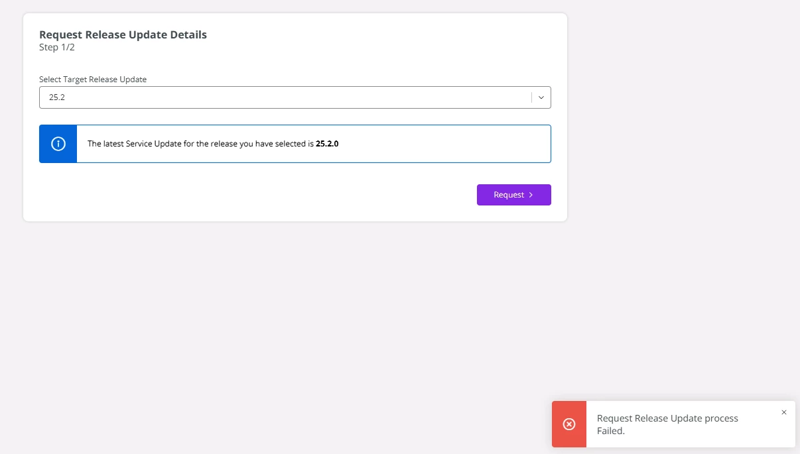Click the blue panel behind the info icon
800x454 pixels.
48,156
